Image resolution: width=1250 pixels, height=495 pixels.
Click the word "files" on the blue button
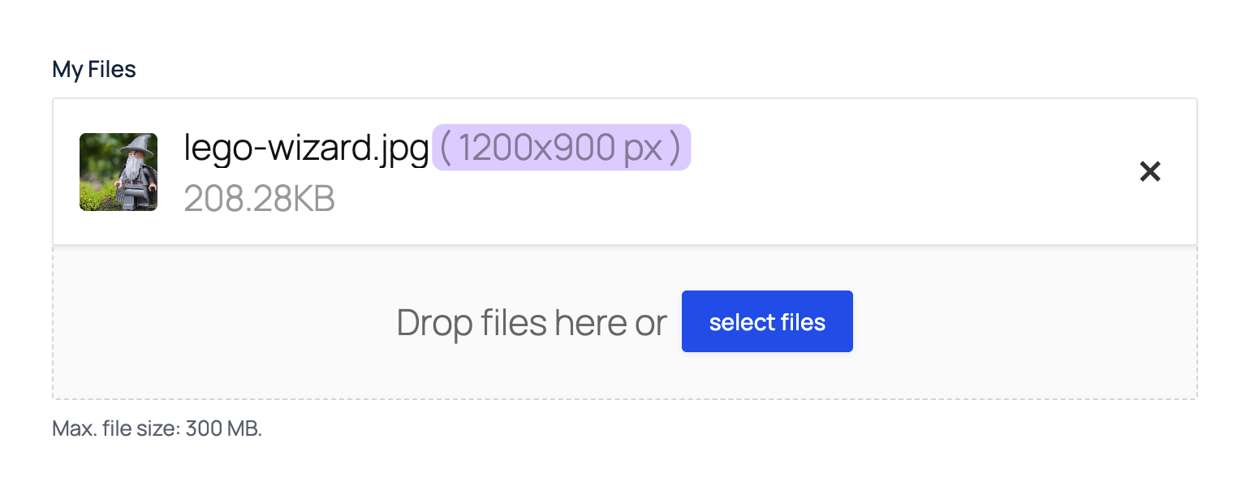coord(795,322)
